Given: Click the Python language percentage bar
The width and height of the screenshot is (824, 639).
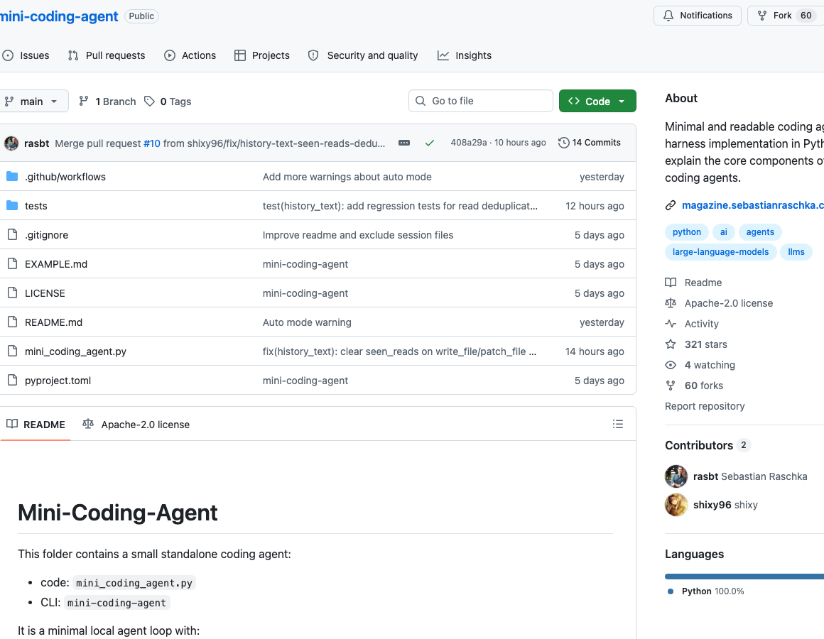Looking at the screenshot, I should coord(743,576).
